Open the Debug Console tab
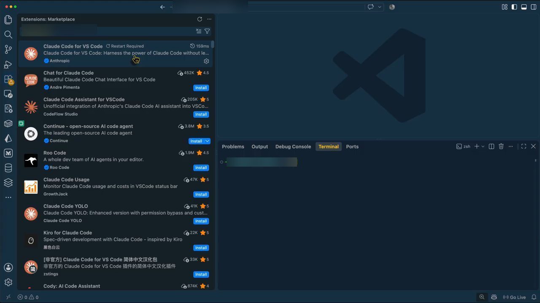540x303 pixels. coord(293,146)
